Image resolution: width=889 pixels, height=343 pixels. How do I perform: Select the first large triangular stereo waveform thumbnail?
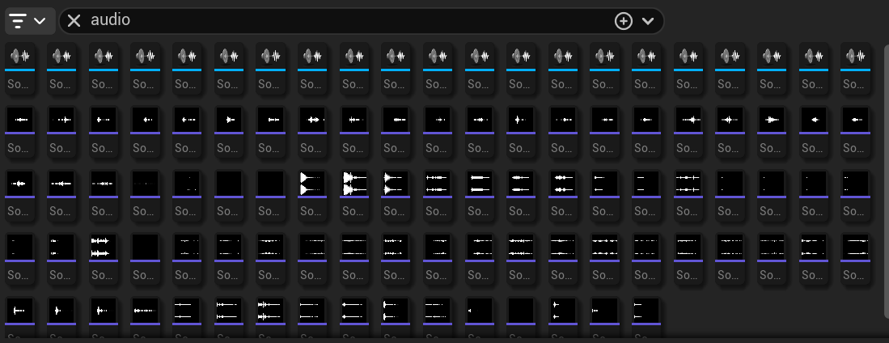pyautogui.click(x=312, y=183)
